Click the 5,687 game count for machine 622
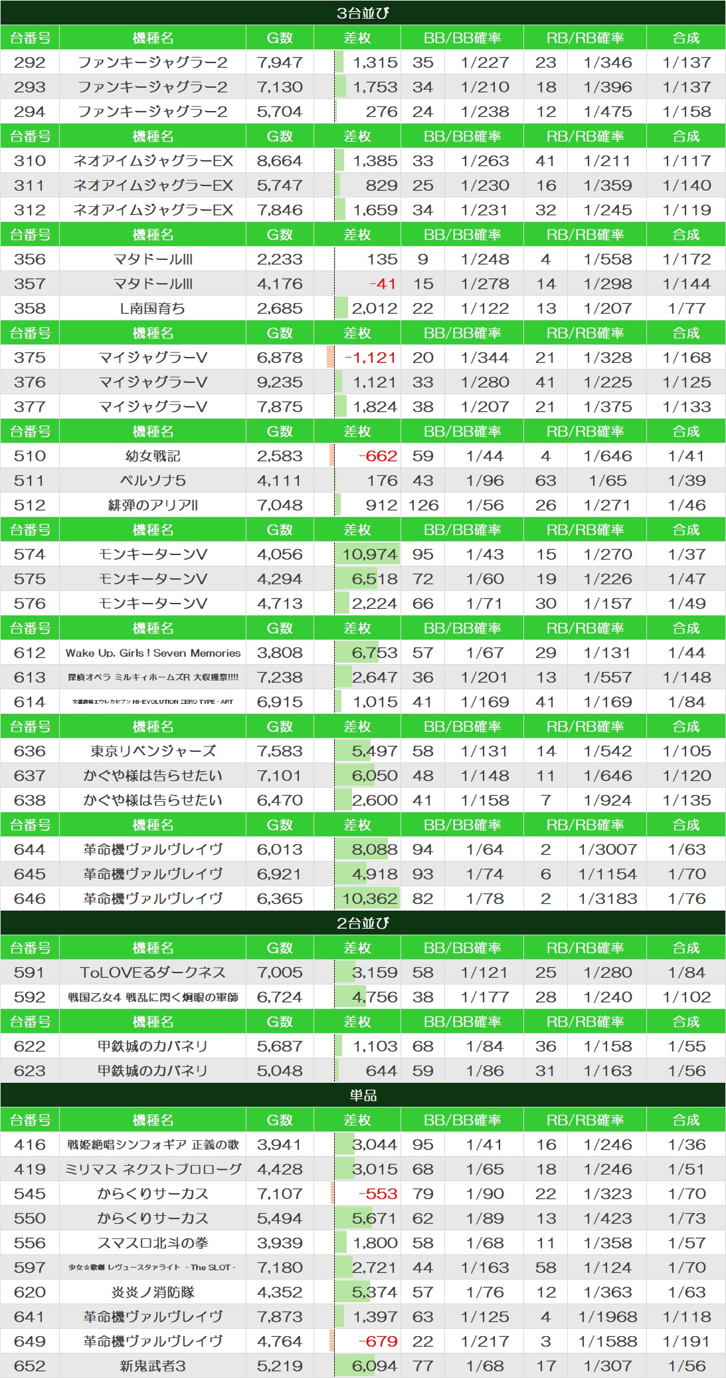Image resolution: width=726 pixels, height=1378 pixels. pyautogui.click(x=280, y=1046)
